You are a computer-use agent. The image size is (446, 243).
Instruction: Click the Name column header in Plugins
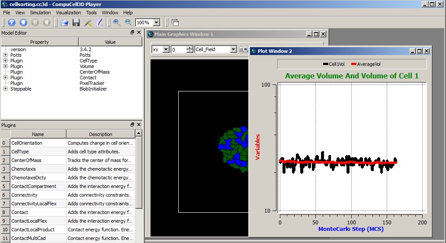coord(38,134)
